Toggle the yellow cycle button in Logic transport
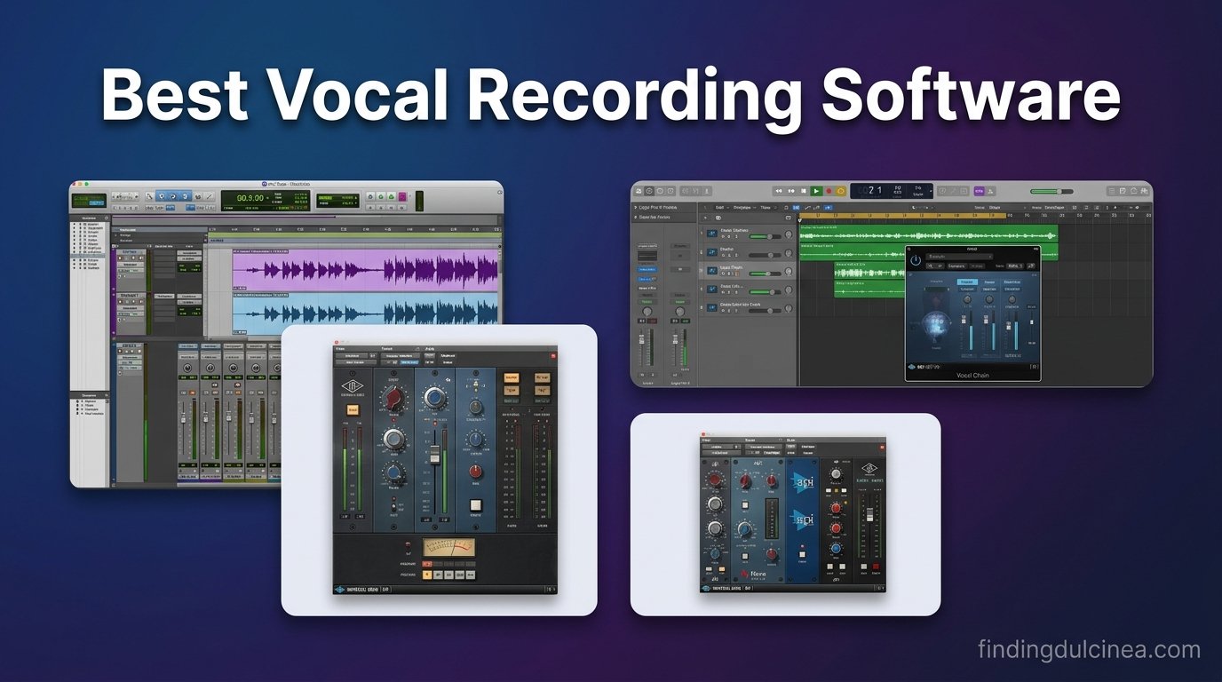1222x682 pixels. tap(840, 191)
